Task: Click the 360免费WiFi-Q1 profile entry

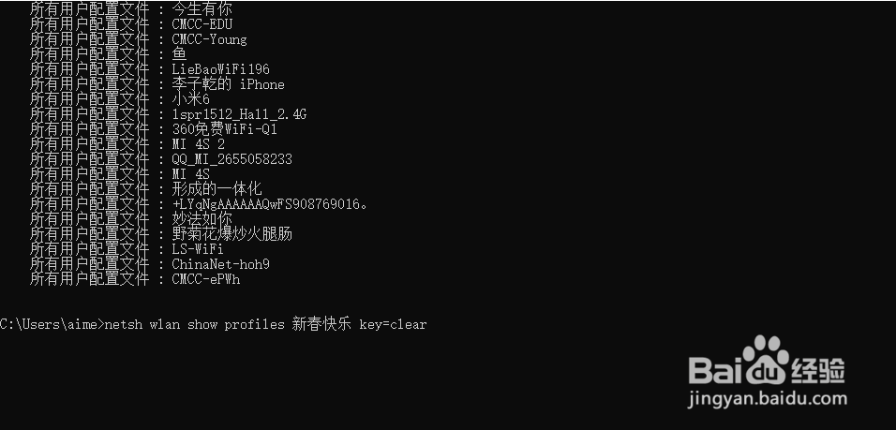Action: 224,129
